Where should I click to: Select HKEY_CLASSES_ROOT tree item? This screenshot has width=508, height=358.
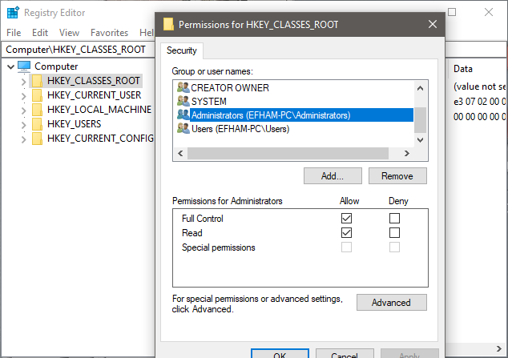[x=93, y=81]
